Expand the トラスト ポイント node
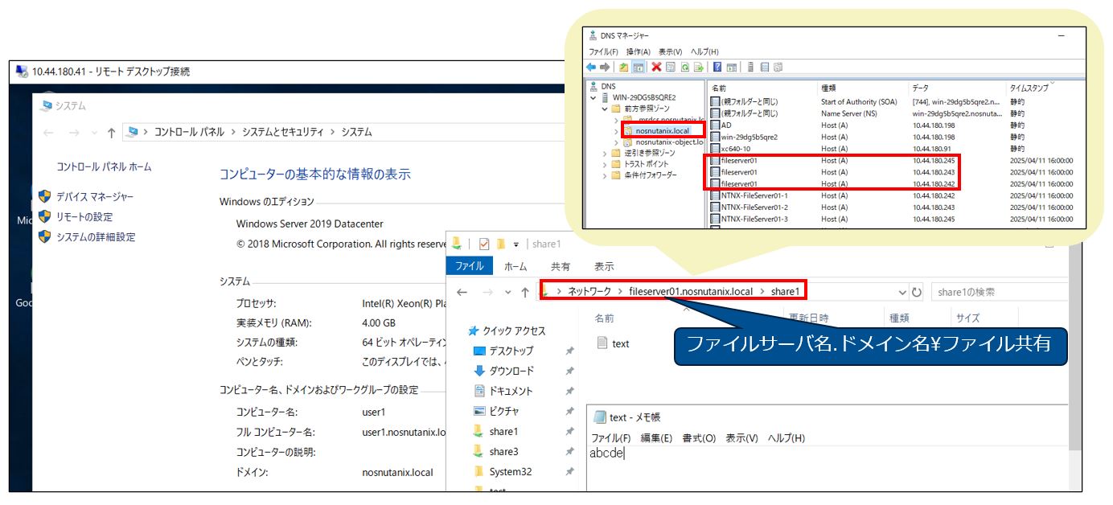This screenshot has height=505, width=1113. click(605, 164)
